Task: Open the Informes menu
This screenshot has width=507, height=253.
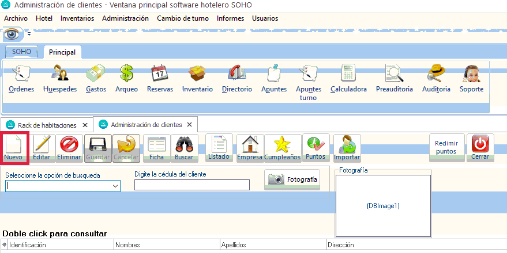Action: pyautogui.click(x=230, y=18)
